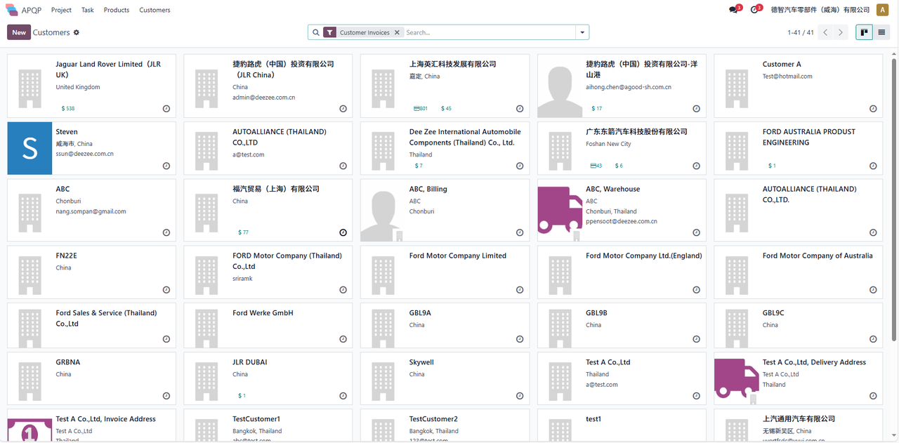The width and height of the screenshot is (899, 443).
Task: Click activity clock on Steven's card
Action: coord(166,166)
